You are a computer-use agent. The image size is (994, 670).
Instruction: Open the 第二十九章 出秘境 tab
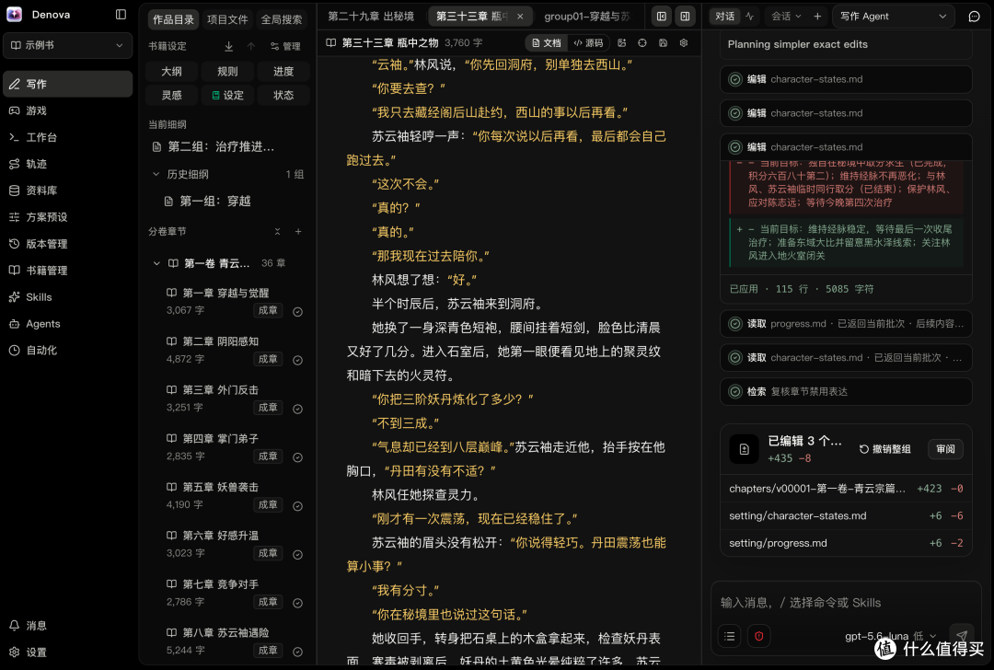click(371, 17)
